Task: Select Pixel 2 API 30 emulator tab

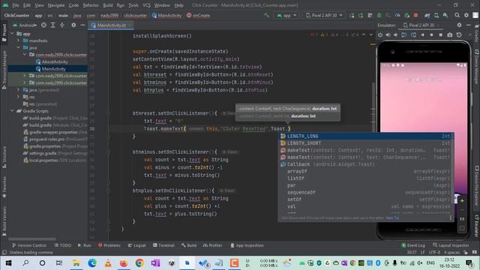Action: (421, 25)
